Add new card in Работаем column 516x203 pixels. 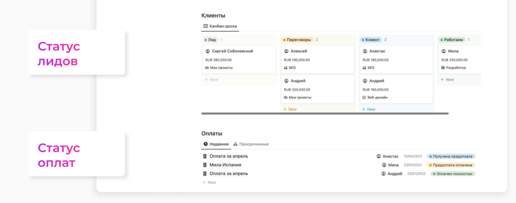[447, 80]
